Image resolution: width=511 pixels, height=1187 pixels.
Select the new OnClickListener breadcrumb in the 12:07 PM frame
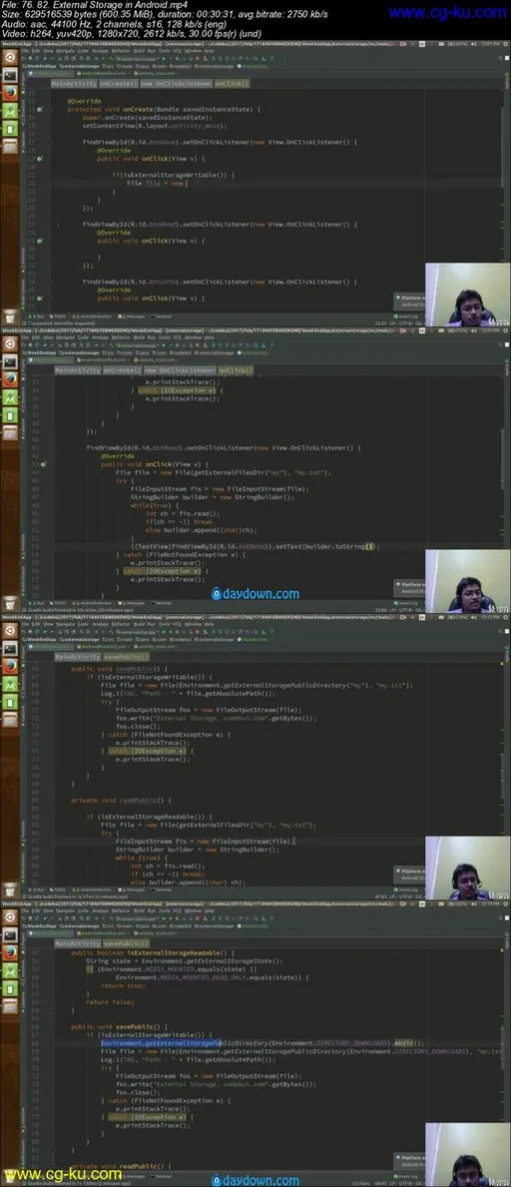180,371
